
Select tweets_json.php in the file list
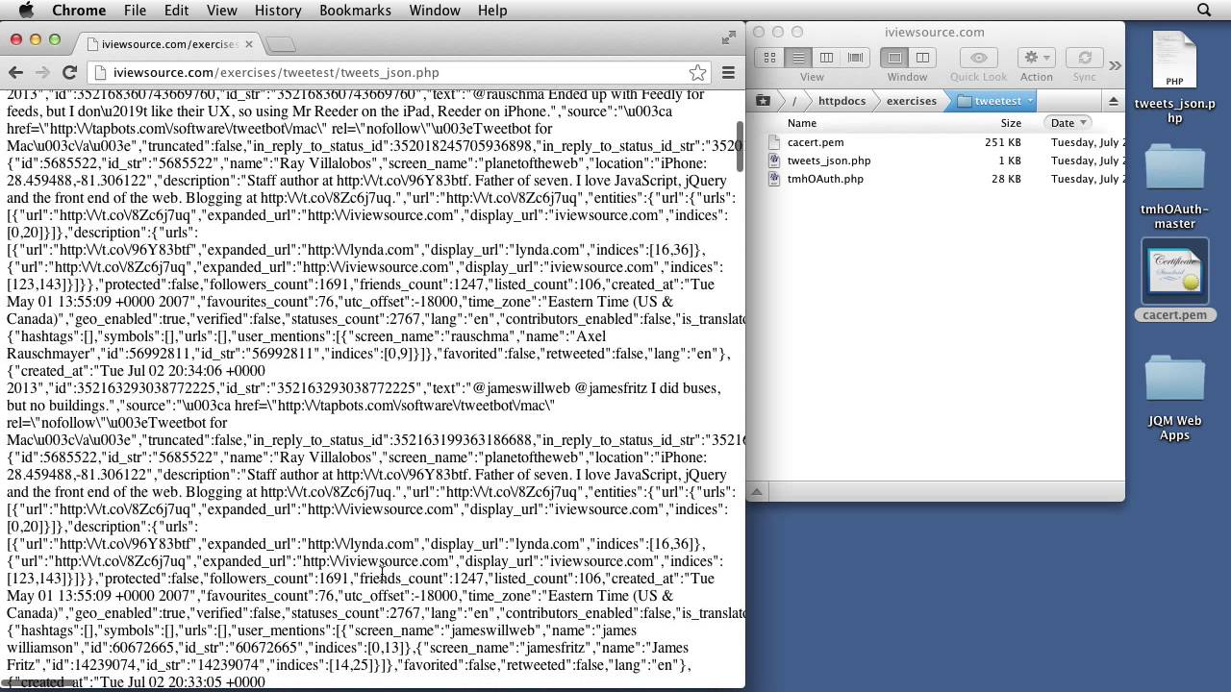pos(829,161)
